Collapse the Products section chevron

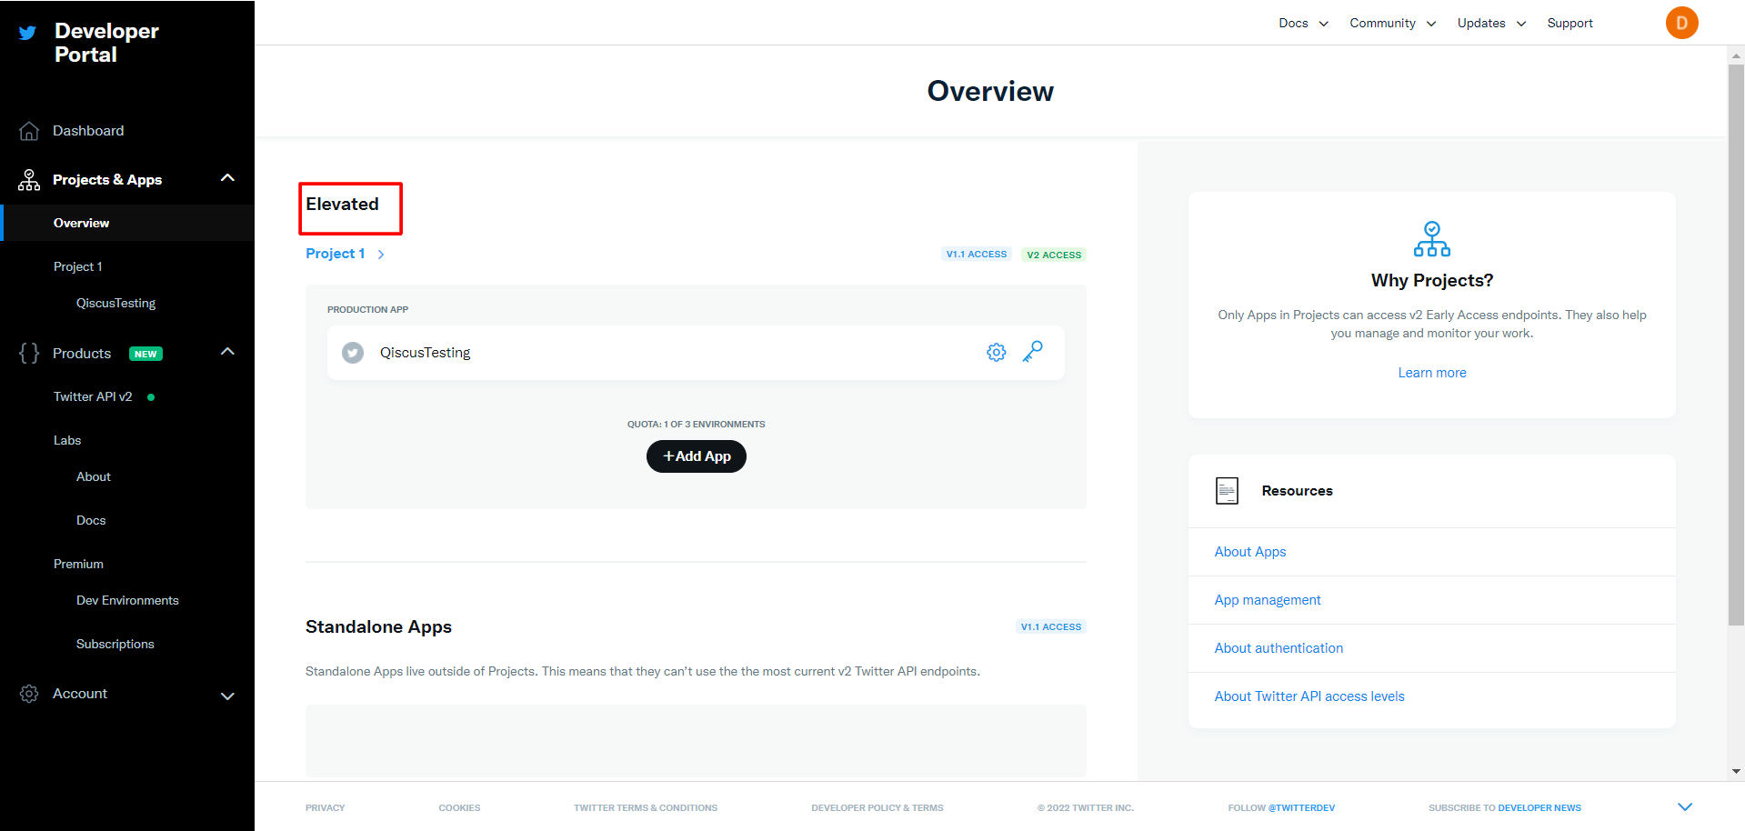click(x=227, y=352)
